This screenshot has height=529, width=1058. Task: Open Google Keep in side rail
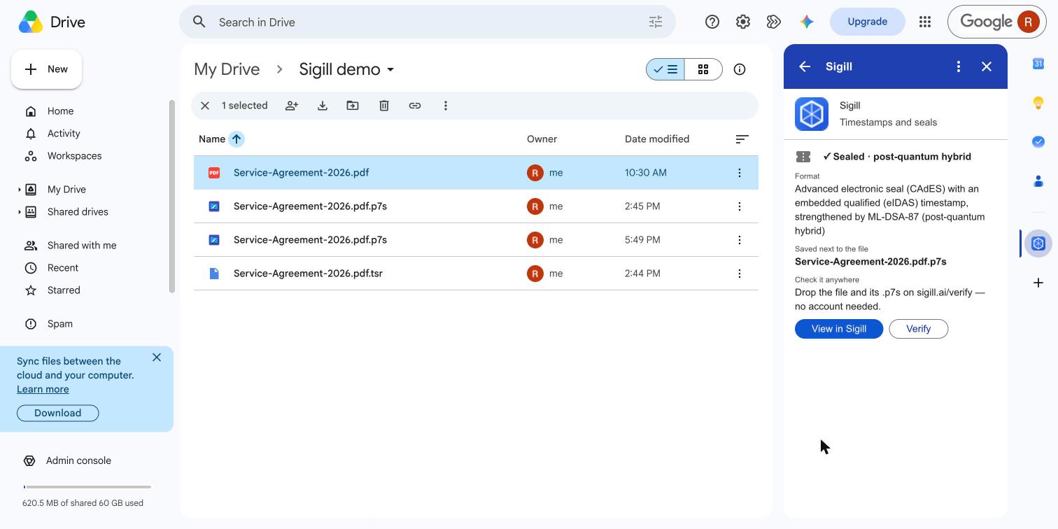click(x=1038, y=103)
